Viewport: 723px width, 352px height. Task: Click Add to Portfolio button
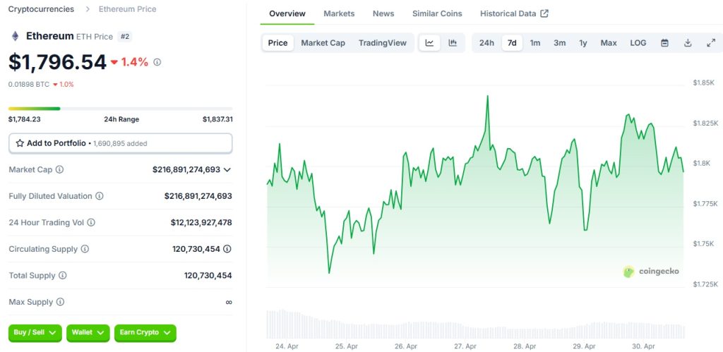click(120, 143)
